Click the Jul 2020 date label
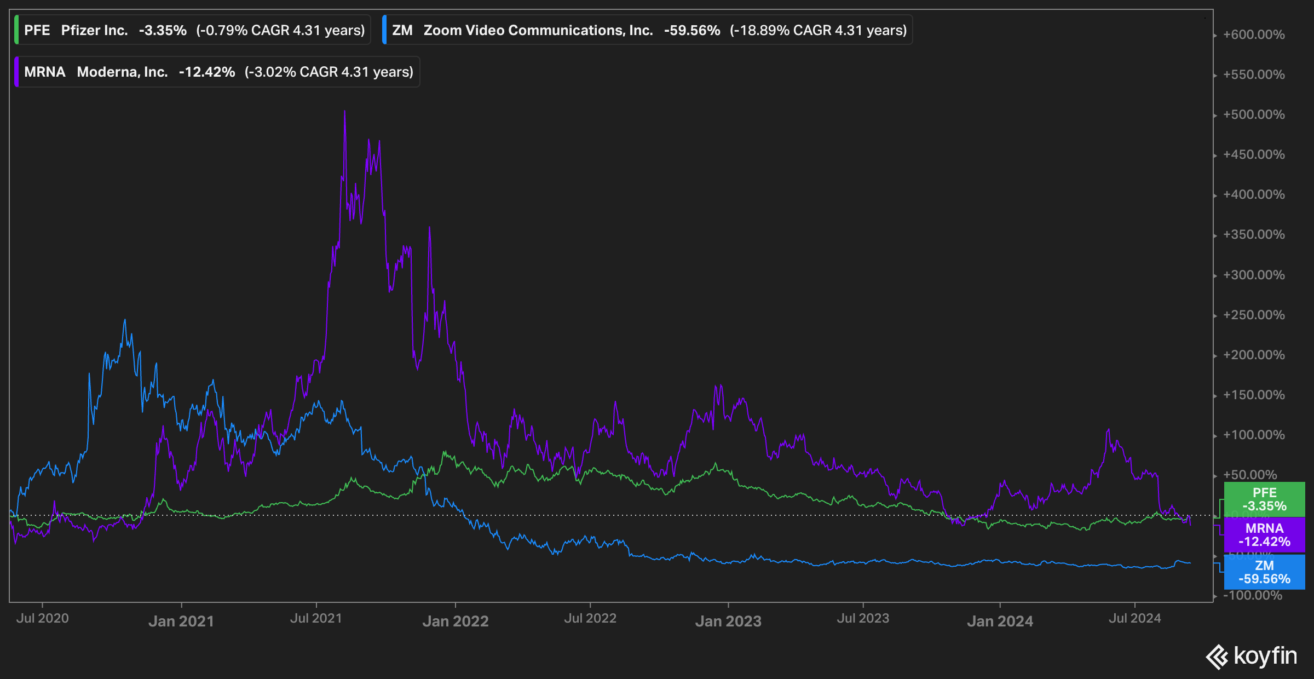 tap(42, 618)
